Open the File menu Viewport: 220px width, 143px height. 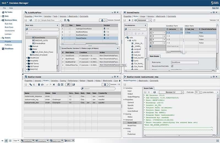click(x=4, y=8)
